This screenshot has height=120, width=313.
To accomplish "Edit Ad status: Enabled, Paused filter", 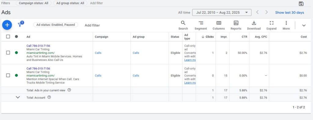I will coord(56,25).
